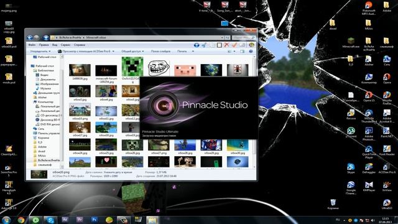Open the Сервис menu in Explorer
The height and width of the screenshot is (224, 398).
coord(65,45)
